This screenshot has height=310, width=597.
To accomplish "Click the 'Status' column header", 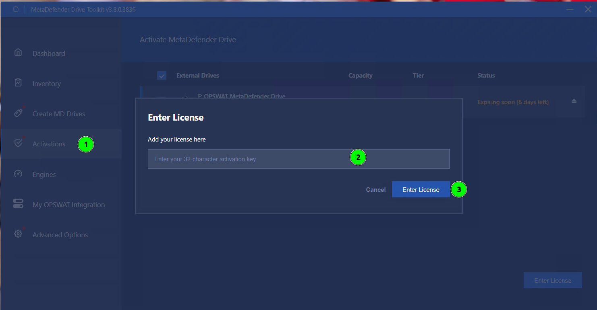I will pos(486,75).
